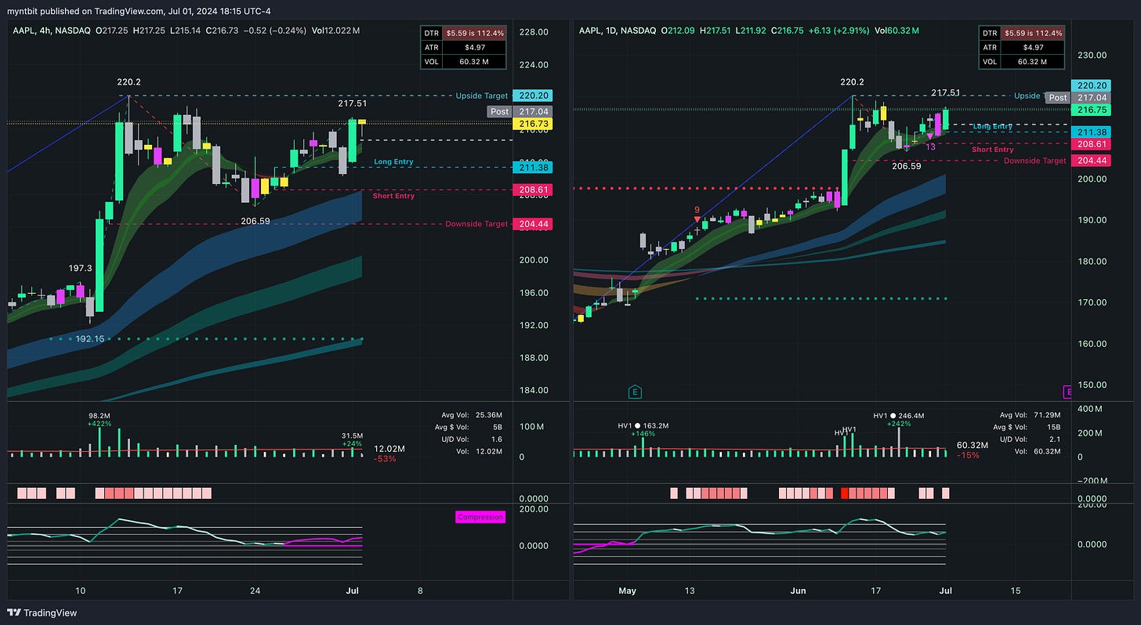Click the AAPL, 4h, NASDAQ symbol title
Viewport: 1141px width, 625px height.
(x=51, y=31)
